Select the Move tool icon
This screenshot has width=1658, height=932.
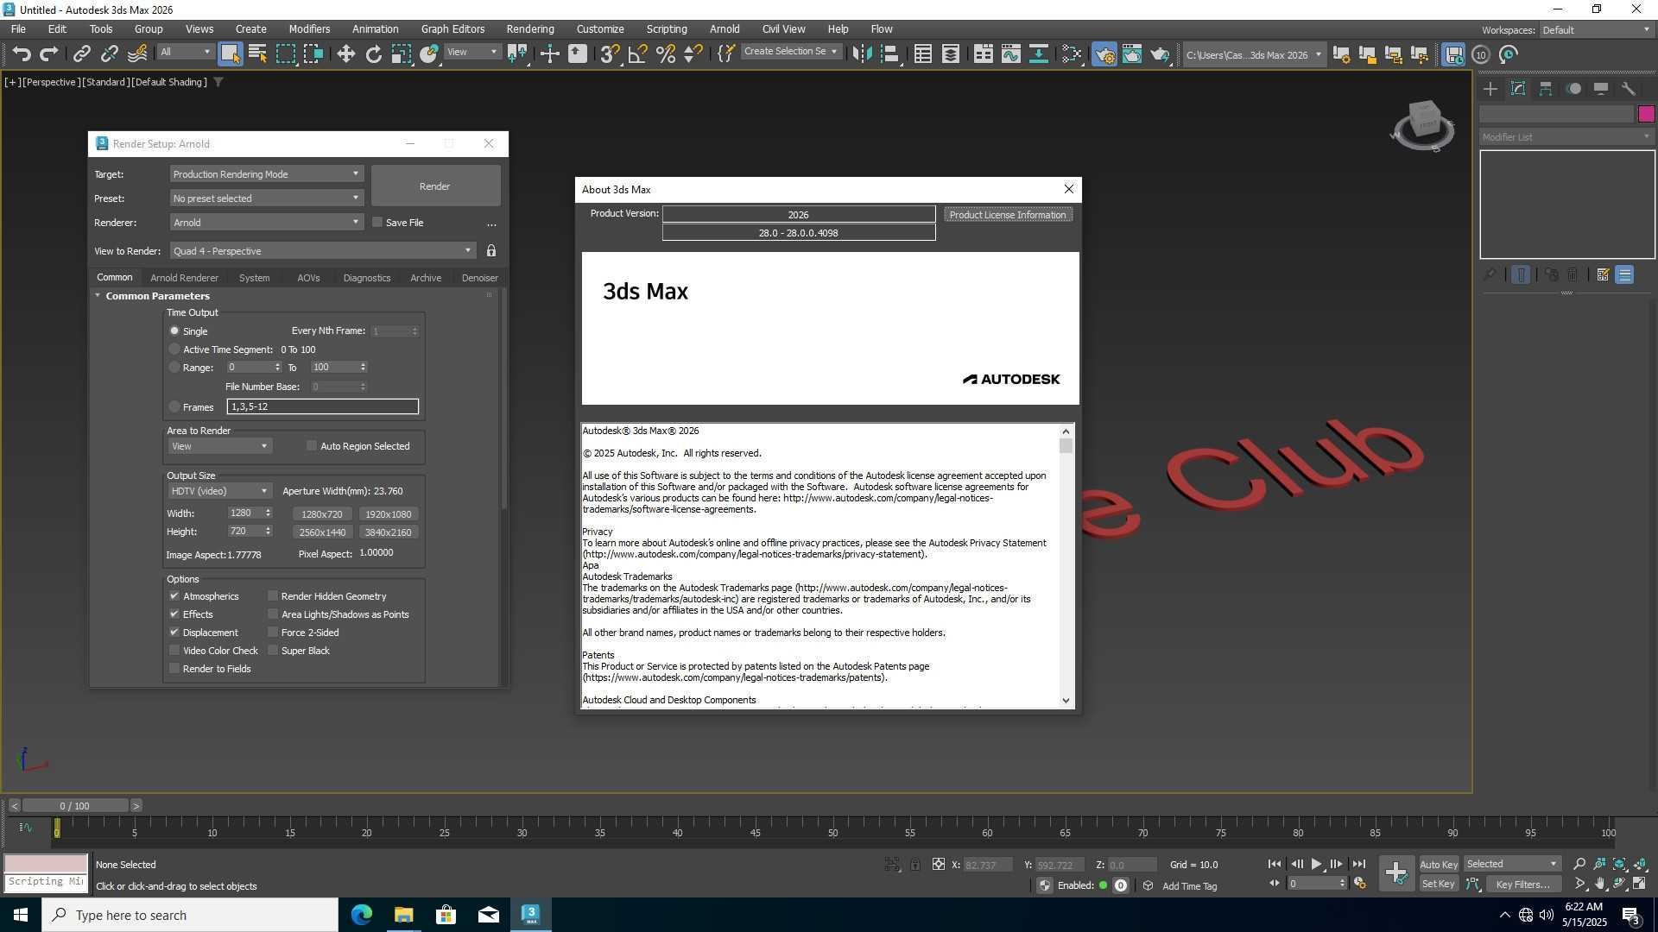coord(345,54)
